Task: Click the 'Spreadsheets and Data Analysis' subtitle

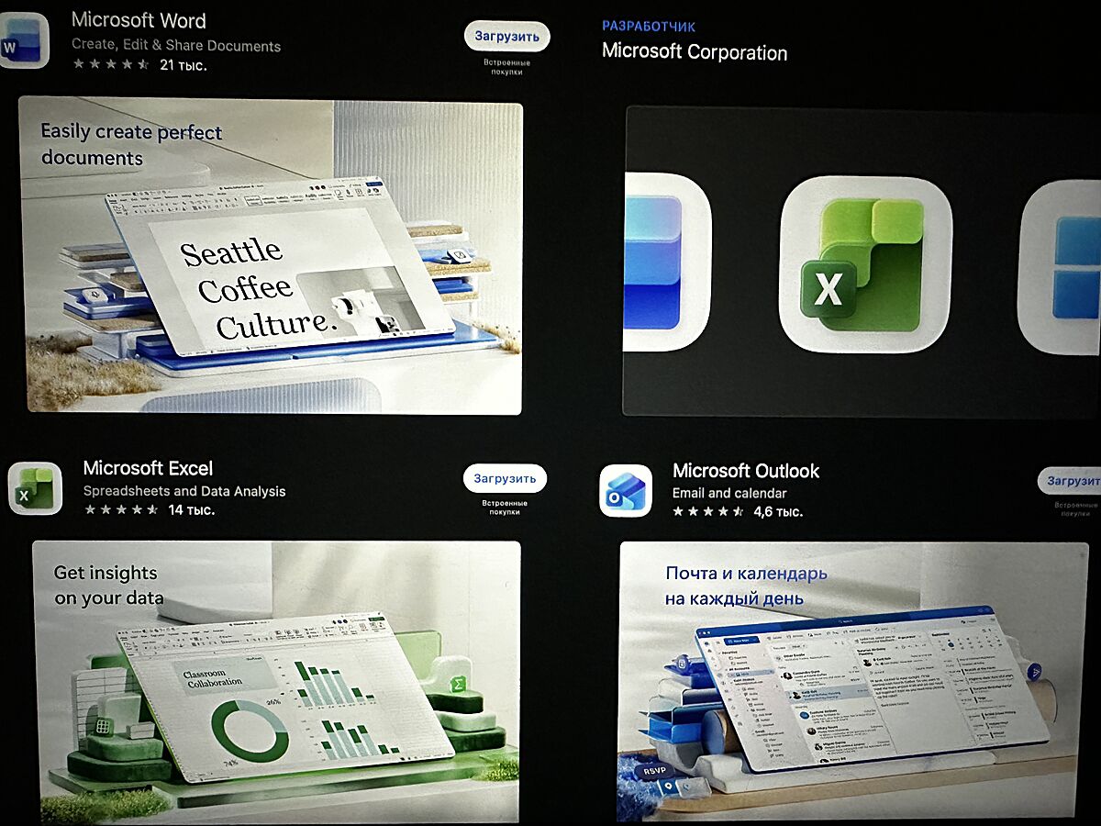Action: [x=184, y=491]
